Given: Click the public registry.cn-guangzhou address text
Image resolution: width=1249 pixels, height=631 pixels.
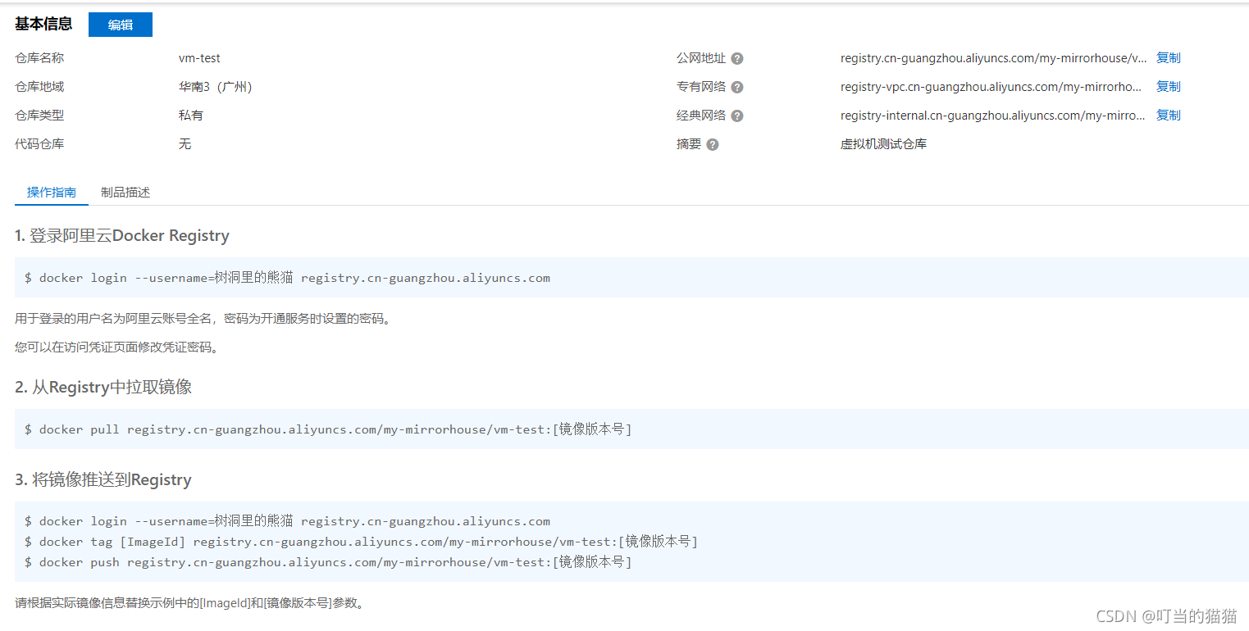Looking at the screenshot, I should [994, 58].
